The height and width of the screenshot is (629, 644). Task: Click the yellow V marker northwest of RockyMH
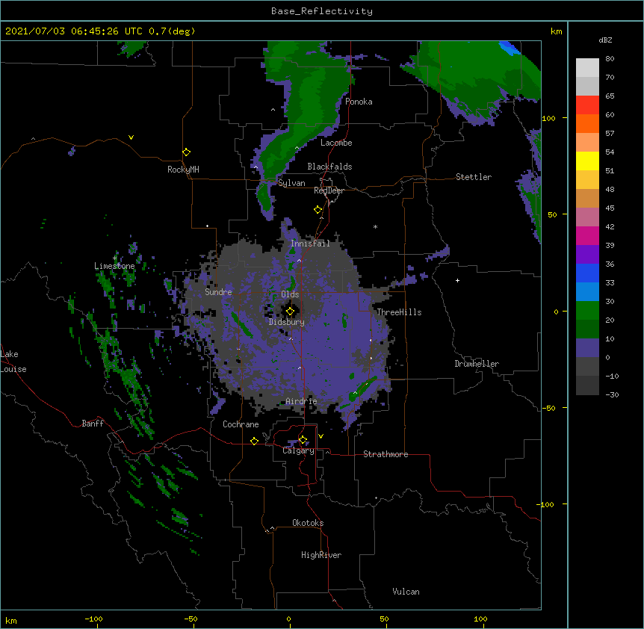[131, 137]
